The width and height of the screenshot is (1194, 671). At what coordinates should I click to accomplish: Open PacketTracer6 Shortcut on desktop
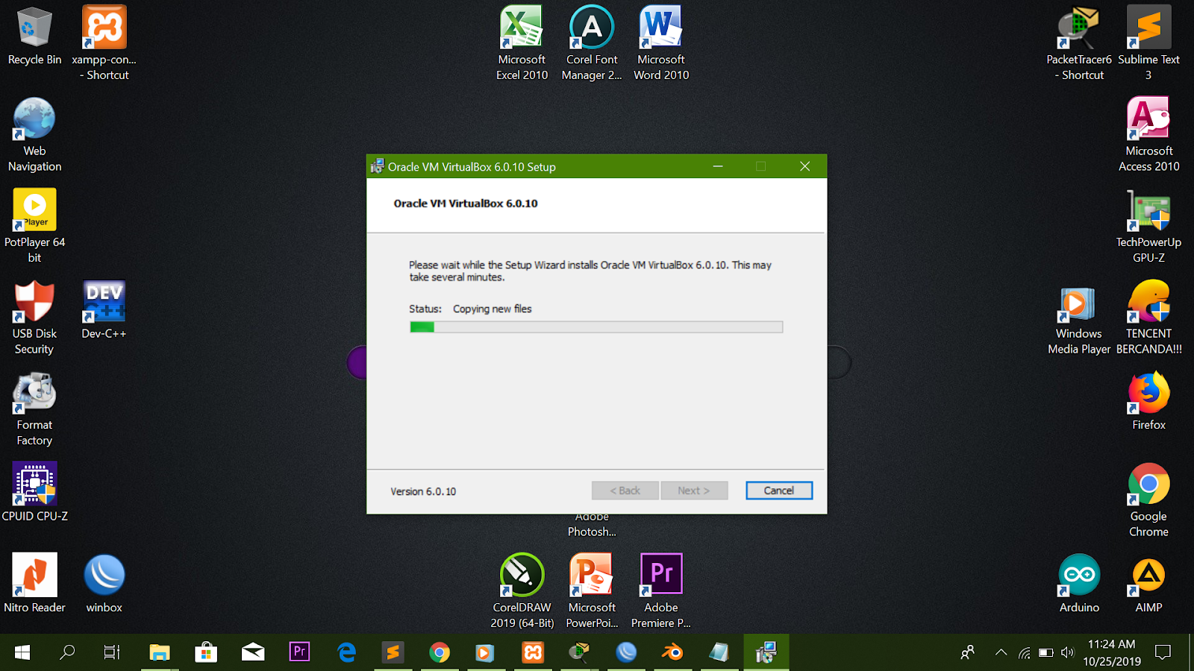pyautogui.click(x=1079, y=43)
